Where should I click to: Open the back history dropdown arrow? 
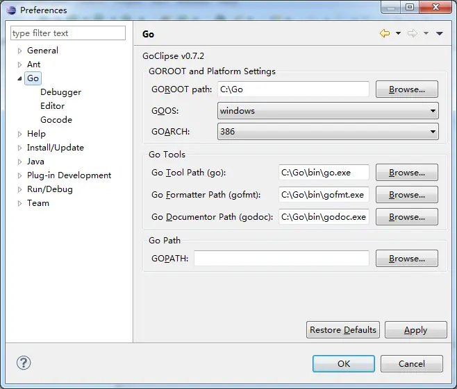click(398, 33)
